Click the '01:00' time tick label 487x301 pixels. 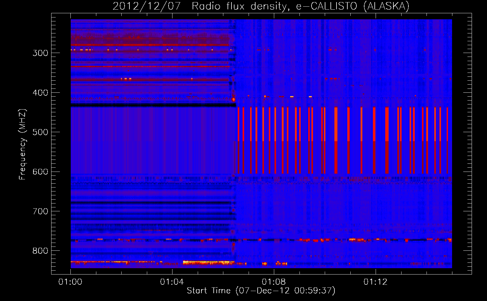(x=70, y=282)
